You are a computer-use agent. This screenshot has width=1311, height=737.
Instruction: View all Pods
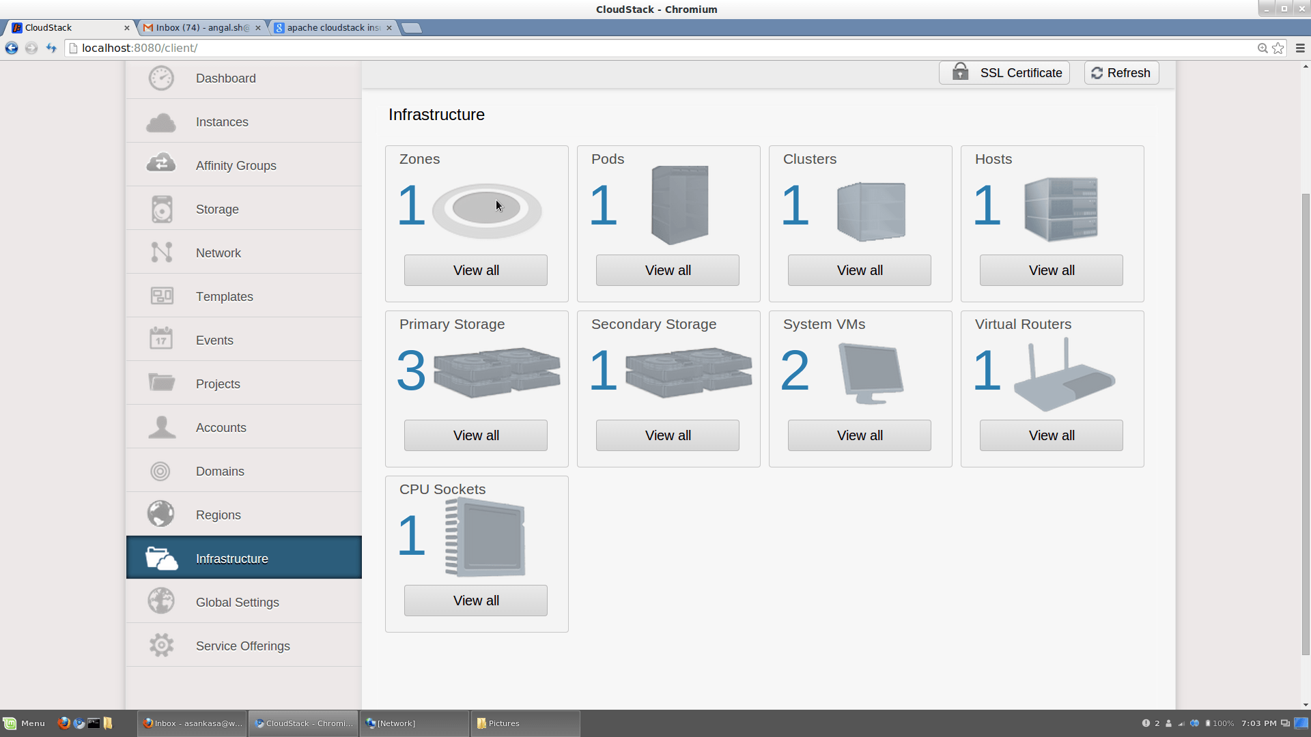click(x=668, y=270)
